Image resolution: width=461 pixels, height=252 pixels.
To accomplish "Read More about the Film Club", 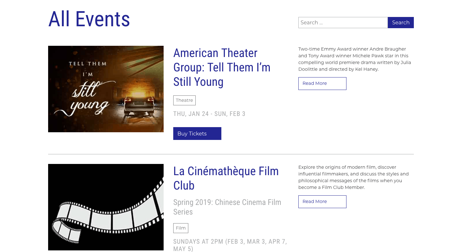I will coord(322,201).
